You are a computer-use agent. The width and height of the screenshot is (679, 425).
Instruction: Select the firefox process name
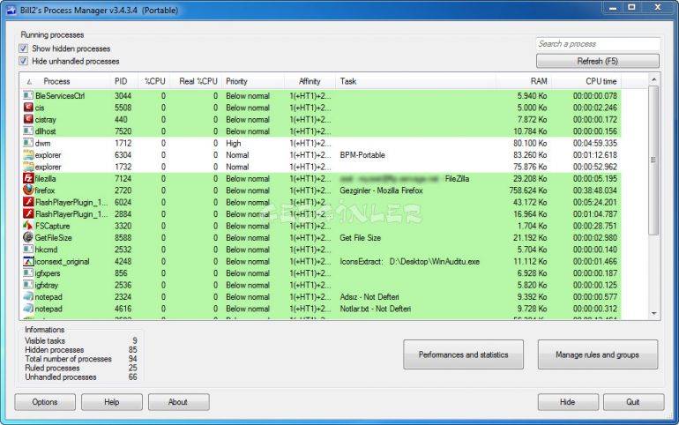(x=45, y=190)
